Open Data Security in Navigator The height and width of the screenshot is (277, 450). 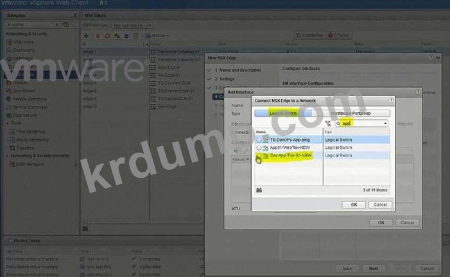[25, 115]
